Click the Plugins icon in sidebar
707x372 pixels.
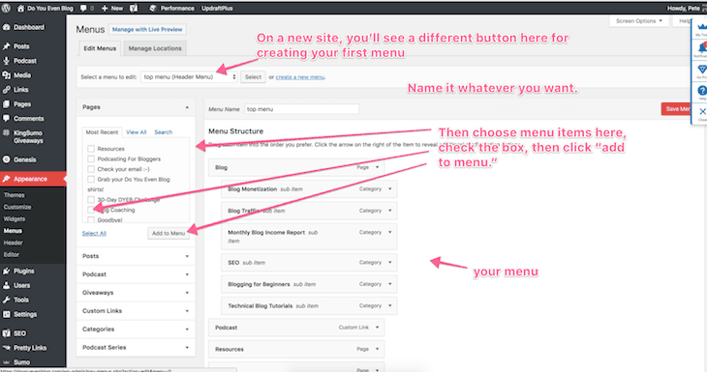coord(7,271)
